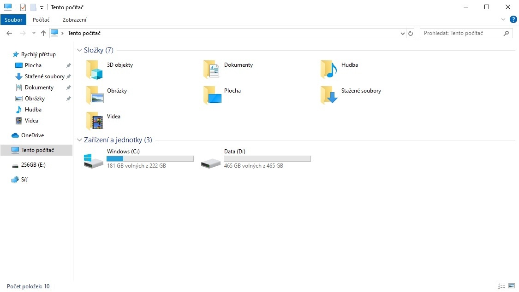Click the pin icon next to Plocha
This screenshot has height=292, width=519.
69,65
